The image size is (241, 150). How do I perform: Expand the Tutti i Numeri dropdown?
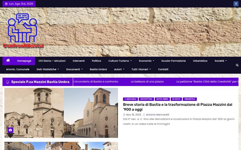(x=141, y=69)
